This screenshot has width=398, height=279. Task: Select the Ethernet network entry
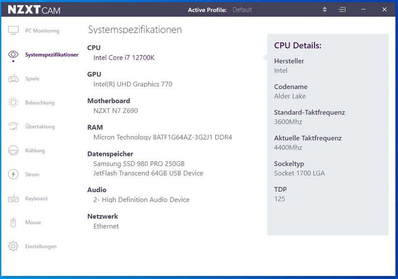(x=106, y=226)
